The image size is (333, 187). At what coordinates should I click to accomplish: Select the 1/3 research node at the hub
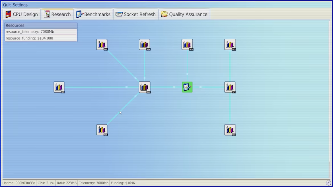(x=144, y=87)
